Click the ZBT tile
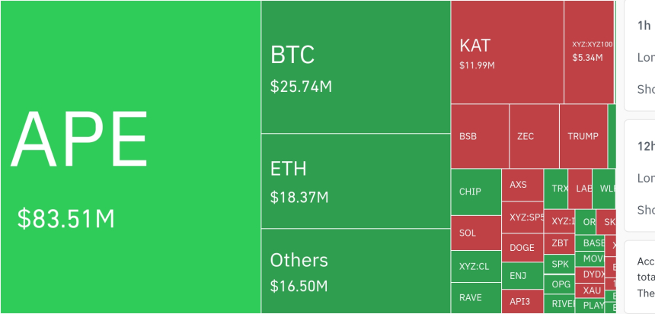 559,243
